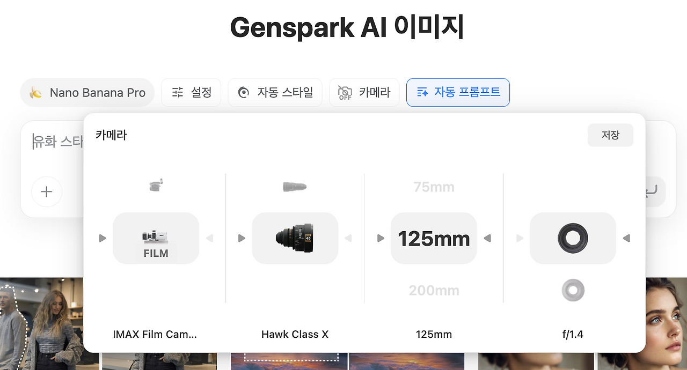Click the right-side arrow of the focal length selector
This screenshot has height=370, width=687.
click(x=487, y=238)
